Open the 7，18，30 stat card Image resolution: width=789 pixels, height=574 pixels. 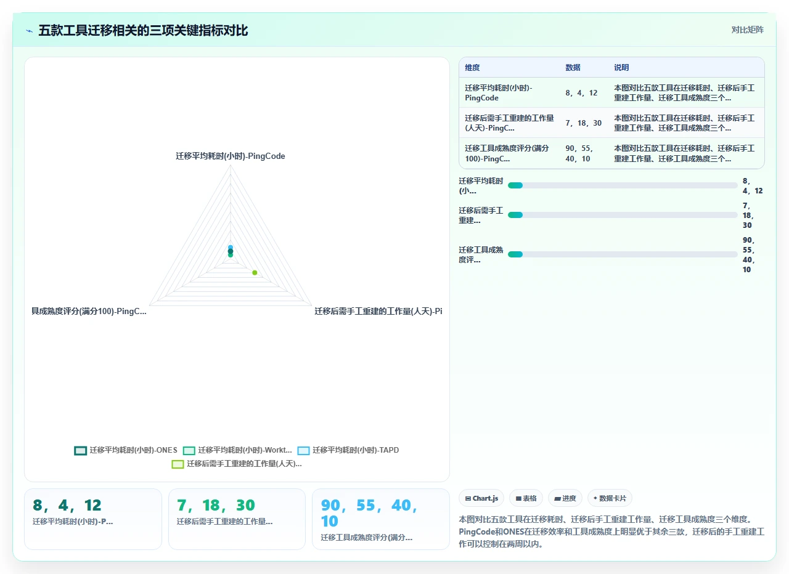tap(237, 519)
